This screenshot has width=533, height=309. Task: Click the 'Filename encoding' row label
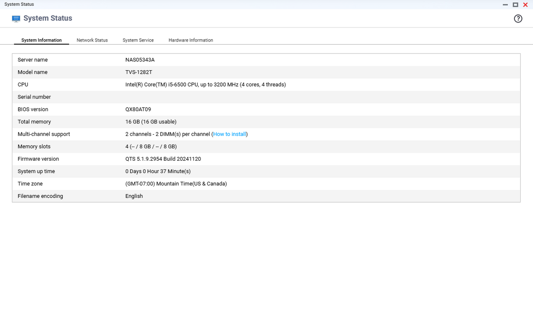click(x=40, y=196)
